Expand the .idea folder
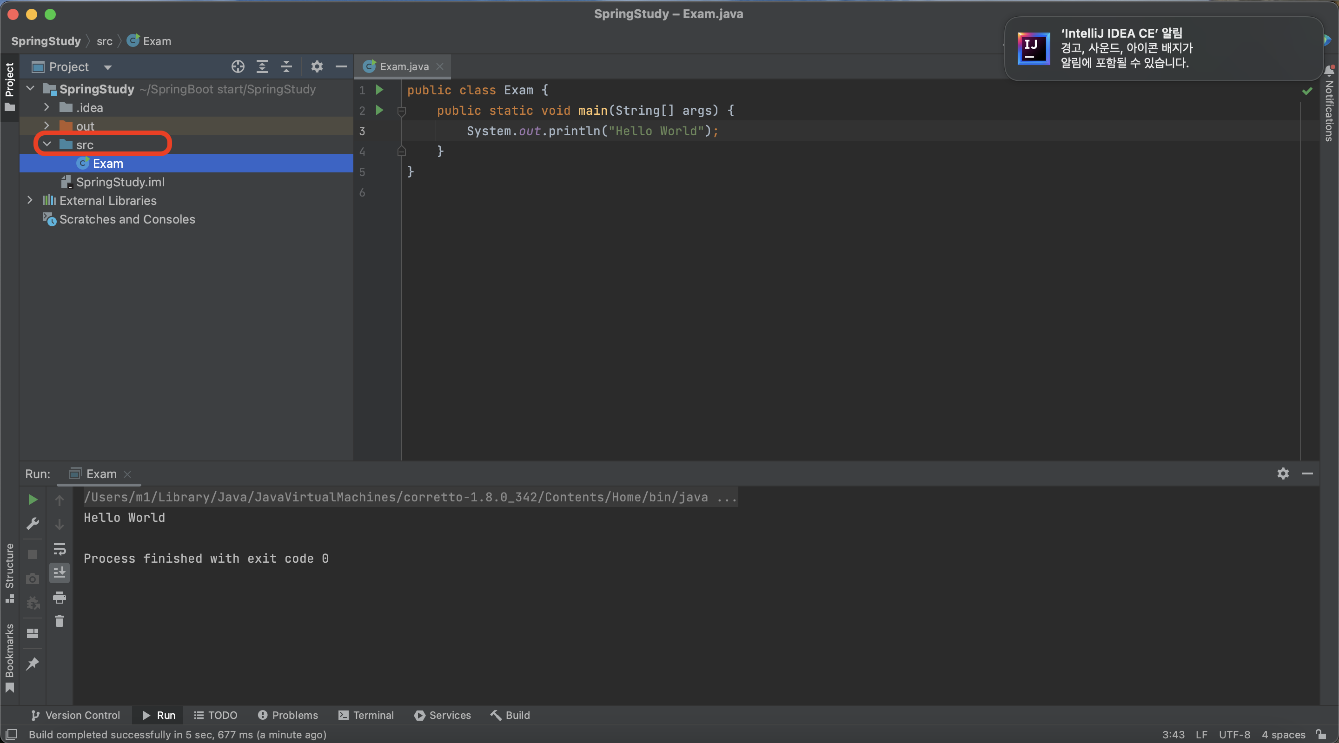 47,107
